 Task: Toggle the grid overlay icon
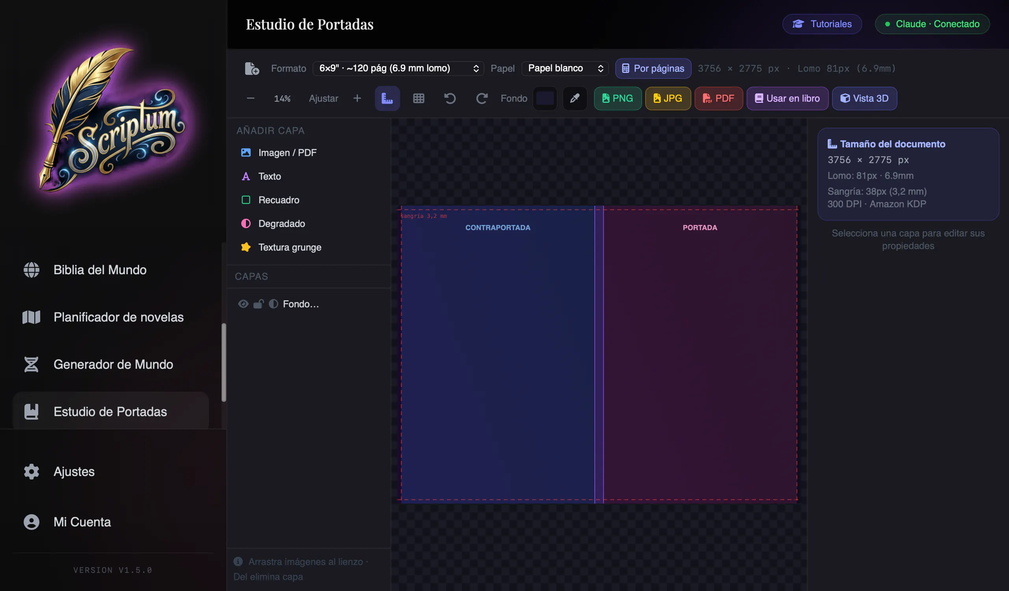tap(419, 98)
